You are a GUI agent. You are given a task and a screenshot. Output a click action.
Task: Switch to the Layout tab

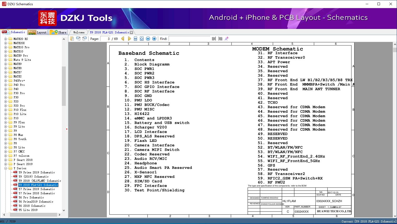37,32
